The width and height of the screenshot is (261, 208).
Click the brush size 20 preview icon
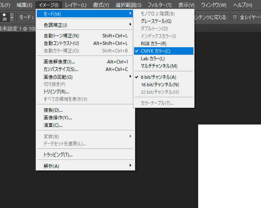coord(4,17)
